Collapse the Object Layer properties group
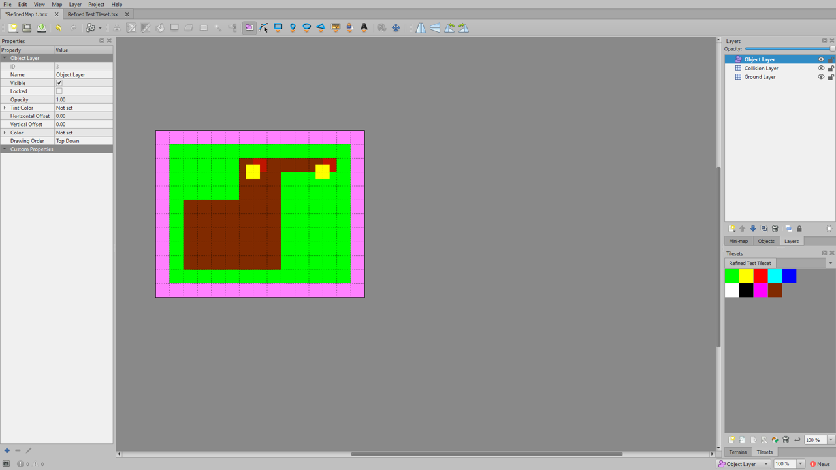Viewport: 836px width, 470px height. pos(5,58)
